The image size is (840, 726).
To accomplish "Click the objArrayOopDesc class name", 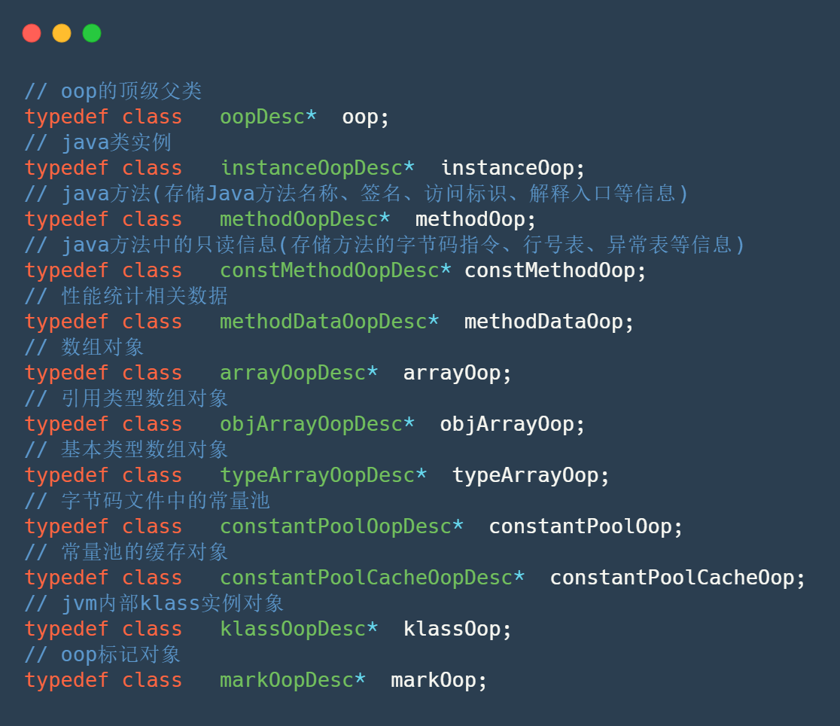I will pyautogui.click(x=311, y=425).
